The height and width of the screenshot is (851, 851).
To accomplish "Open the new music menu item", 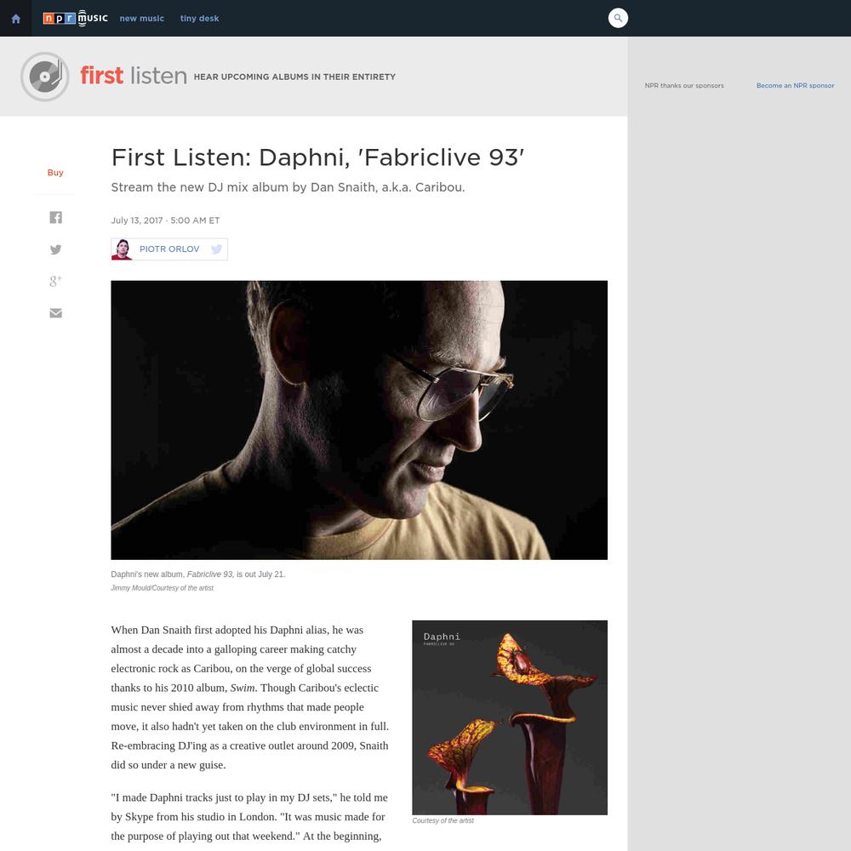I will [141, 19].
